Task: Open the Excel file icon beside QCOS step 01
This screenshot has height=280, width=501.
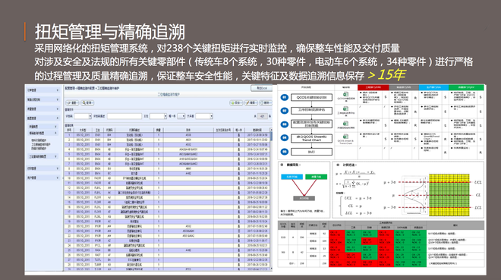Action: point(345,95)
